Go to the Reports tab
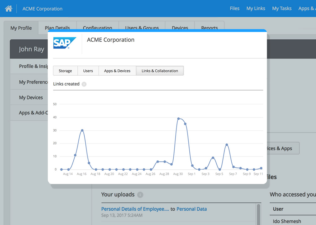316x225 pixels. (209, 27)
